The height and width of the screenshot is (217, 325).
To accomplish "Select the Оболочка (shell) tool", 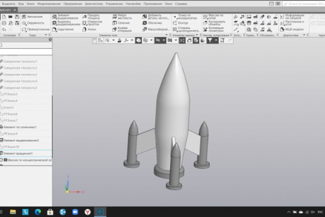I will [x=152, y=23].
